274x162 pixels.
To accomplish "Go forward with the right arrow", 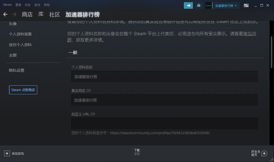I will [14, 14].
